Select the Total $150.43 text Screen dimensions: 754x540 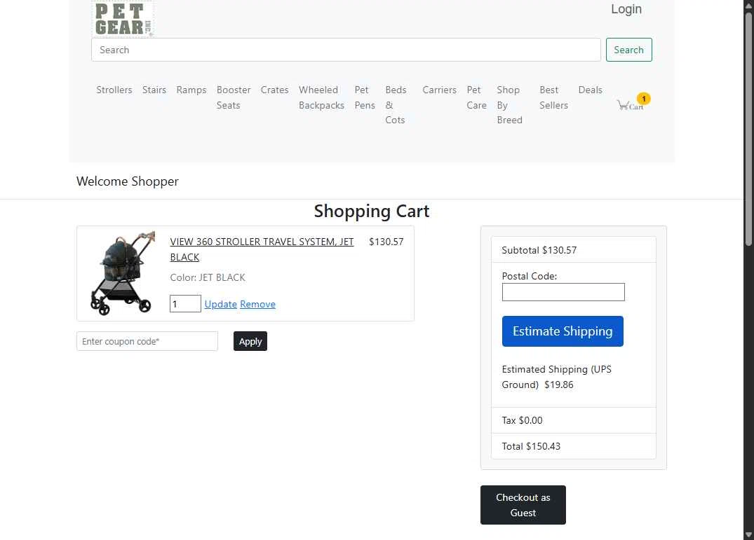[x=531, y=446]
